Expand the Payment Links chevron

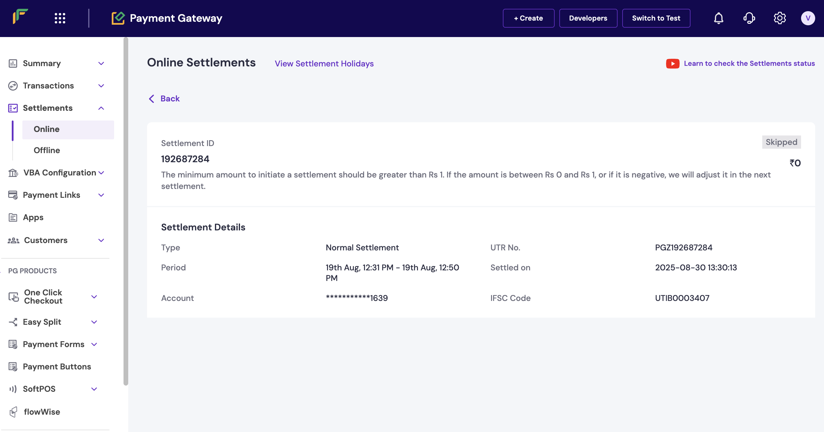pos(101,195)
